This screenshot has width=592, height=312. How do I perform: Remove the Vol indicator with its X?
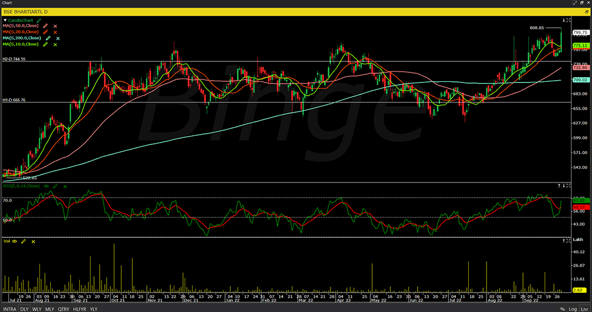pyautogui.click(x=33, y=242)
